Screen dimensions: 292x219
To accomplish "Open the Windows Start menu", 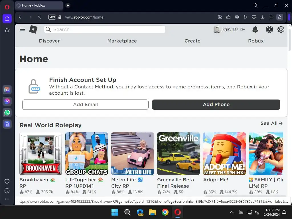I will [115, 212].
